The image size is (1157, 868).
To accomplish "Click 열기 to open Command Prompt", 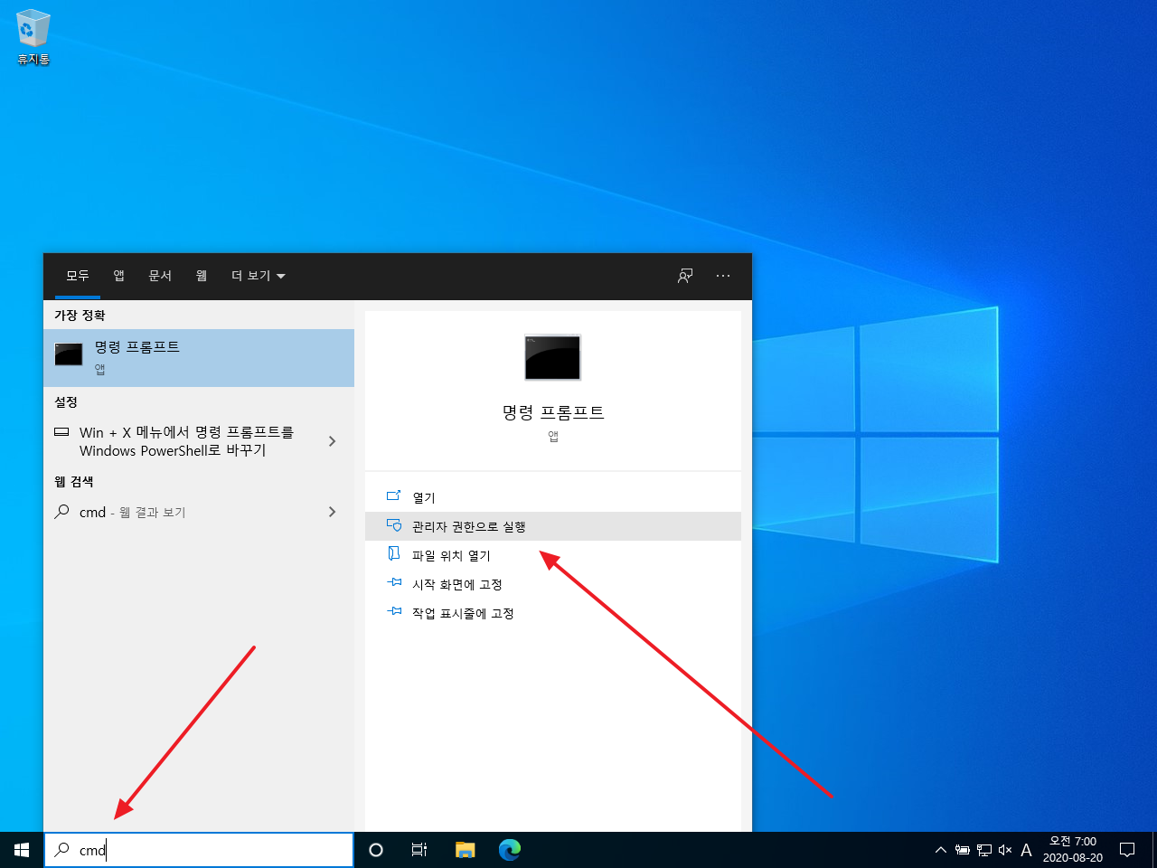I will point(553,497).
